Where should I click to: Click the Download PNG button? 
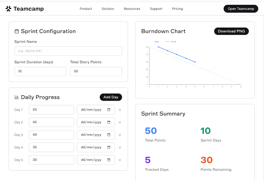(231, 31)
